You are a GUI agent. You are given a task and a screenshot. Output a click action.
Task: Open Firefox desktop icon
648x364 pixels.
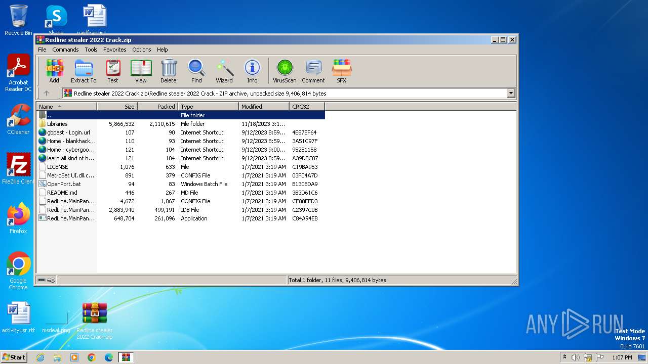click(18, 218)
